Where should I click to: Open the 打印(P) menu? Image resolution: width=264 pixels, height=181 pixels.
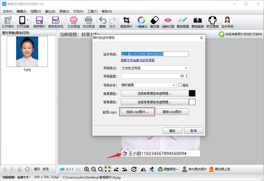point(78,11)
